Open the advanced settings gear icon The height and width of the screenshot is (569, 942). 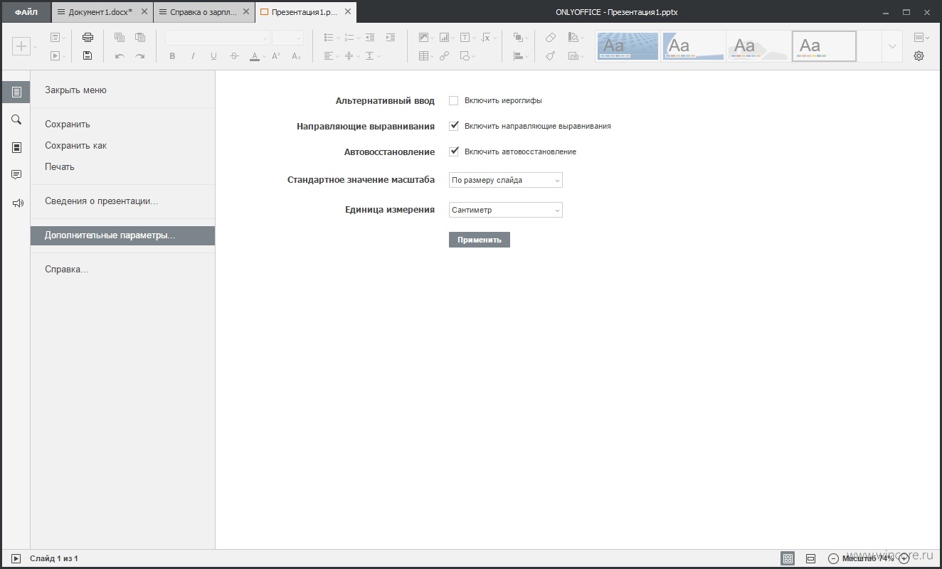click(x=919, y=56)
